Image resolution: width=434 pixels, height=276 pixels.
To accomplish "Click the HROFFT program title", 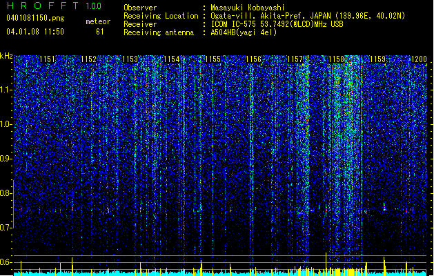I will coord(43,6).
